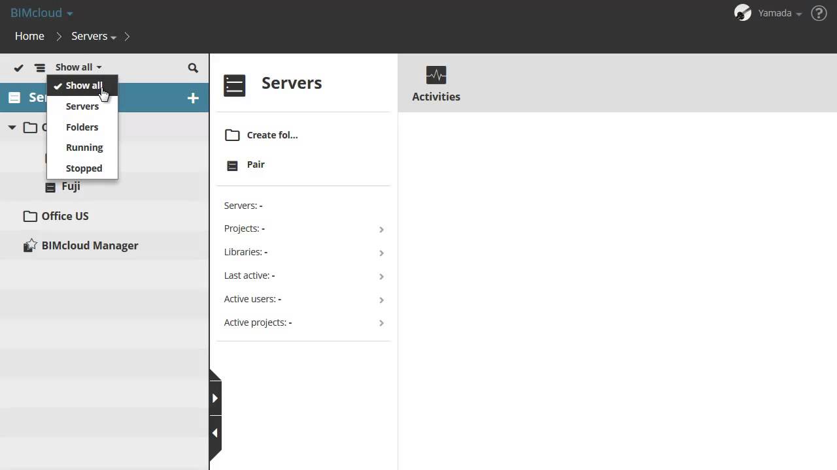Viewport: 837px width, 470px height.
Task: Click the large Servers header icon
Action: [234, 86]
